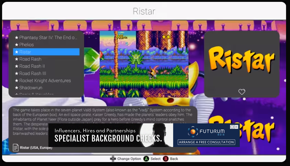Click Arrange a Free Consultation button

pyautogui.click(x=206, y=142)
